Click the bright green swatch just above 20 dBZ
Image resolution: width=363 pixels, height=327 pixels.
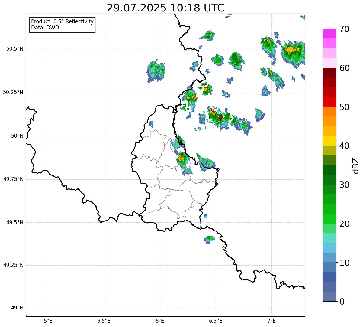[329, 218]
